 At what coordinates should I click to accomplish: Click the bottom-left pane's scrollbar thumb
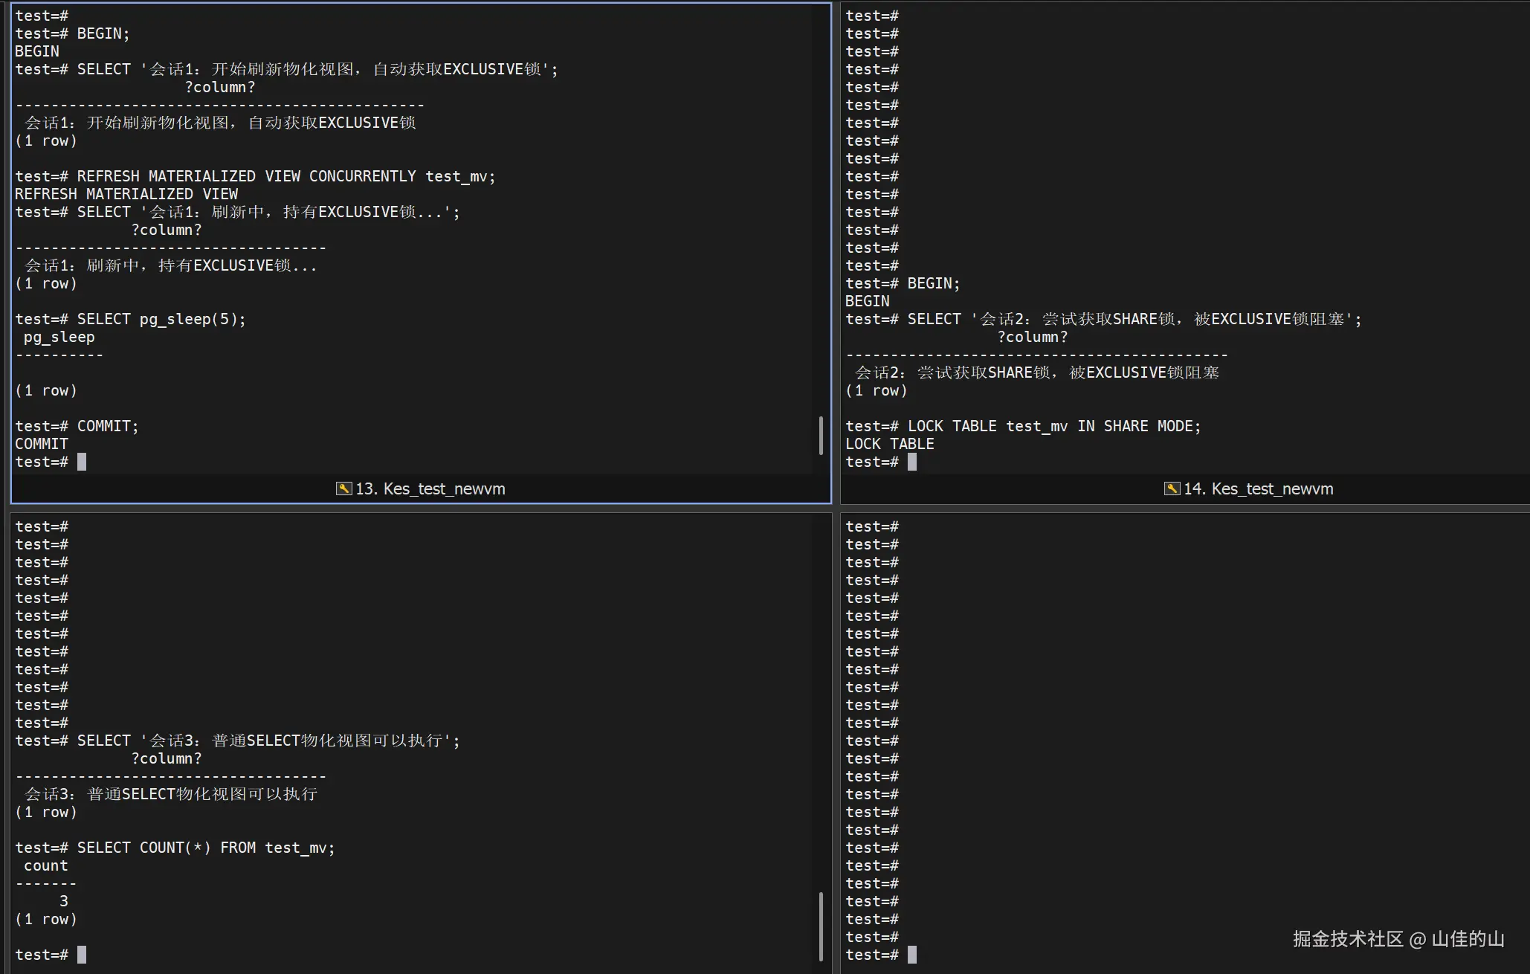click(821, 926)
